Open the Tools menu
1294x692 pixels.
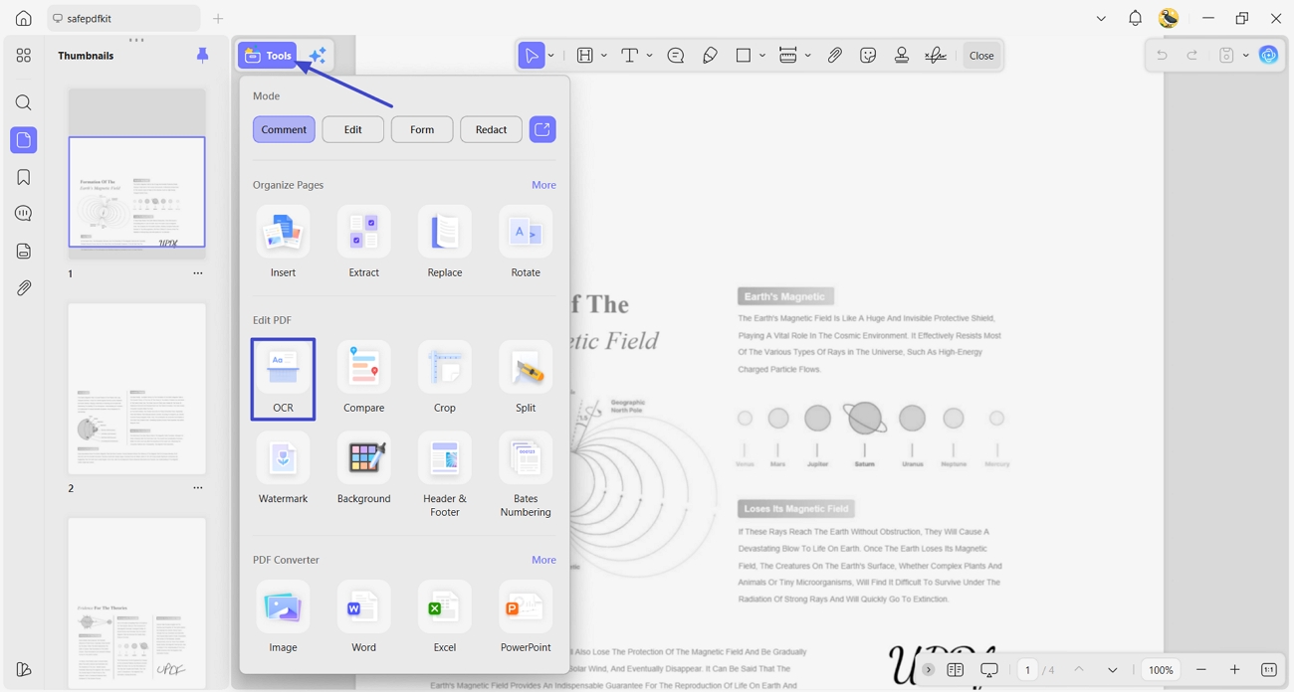[x=268, y=56]
